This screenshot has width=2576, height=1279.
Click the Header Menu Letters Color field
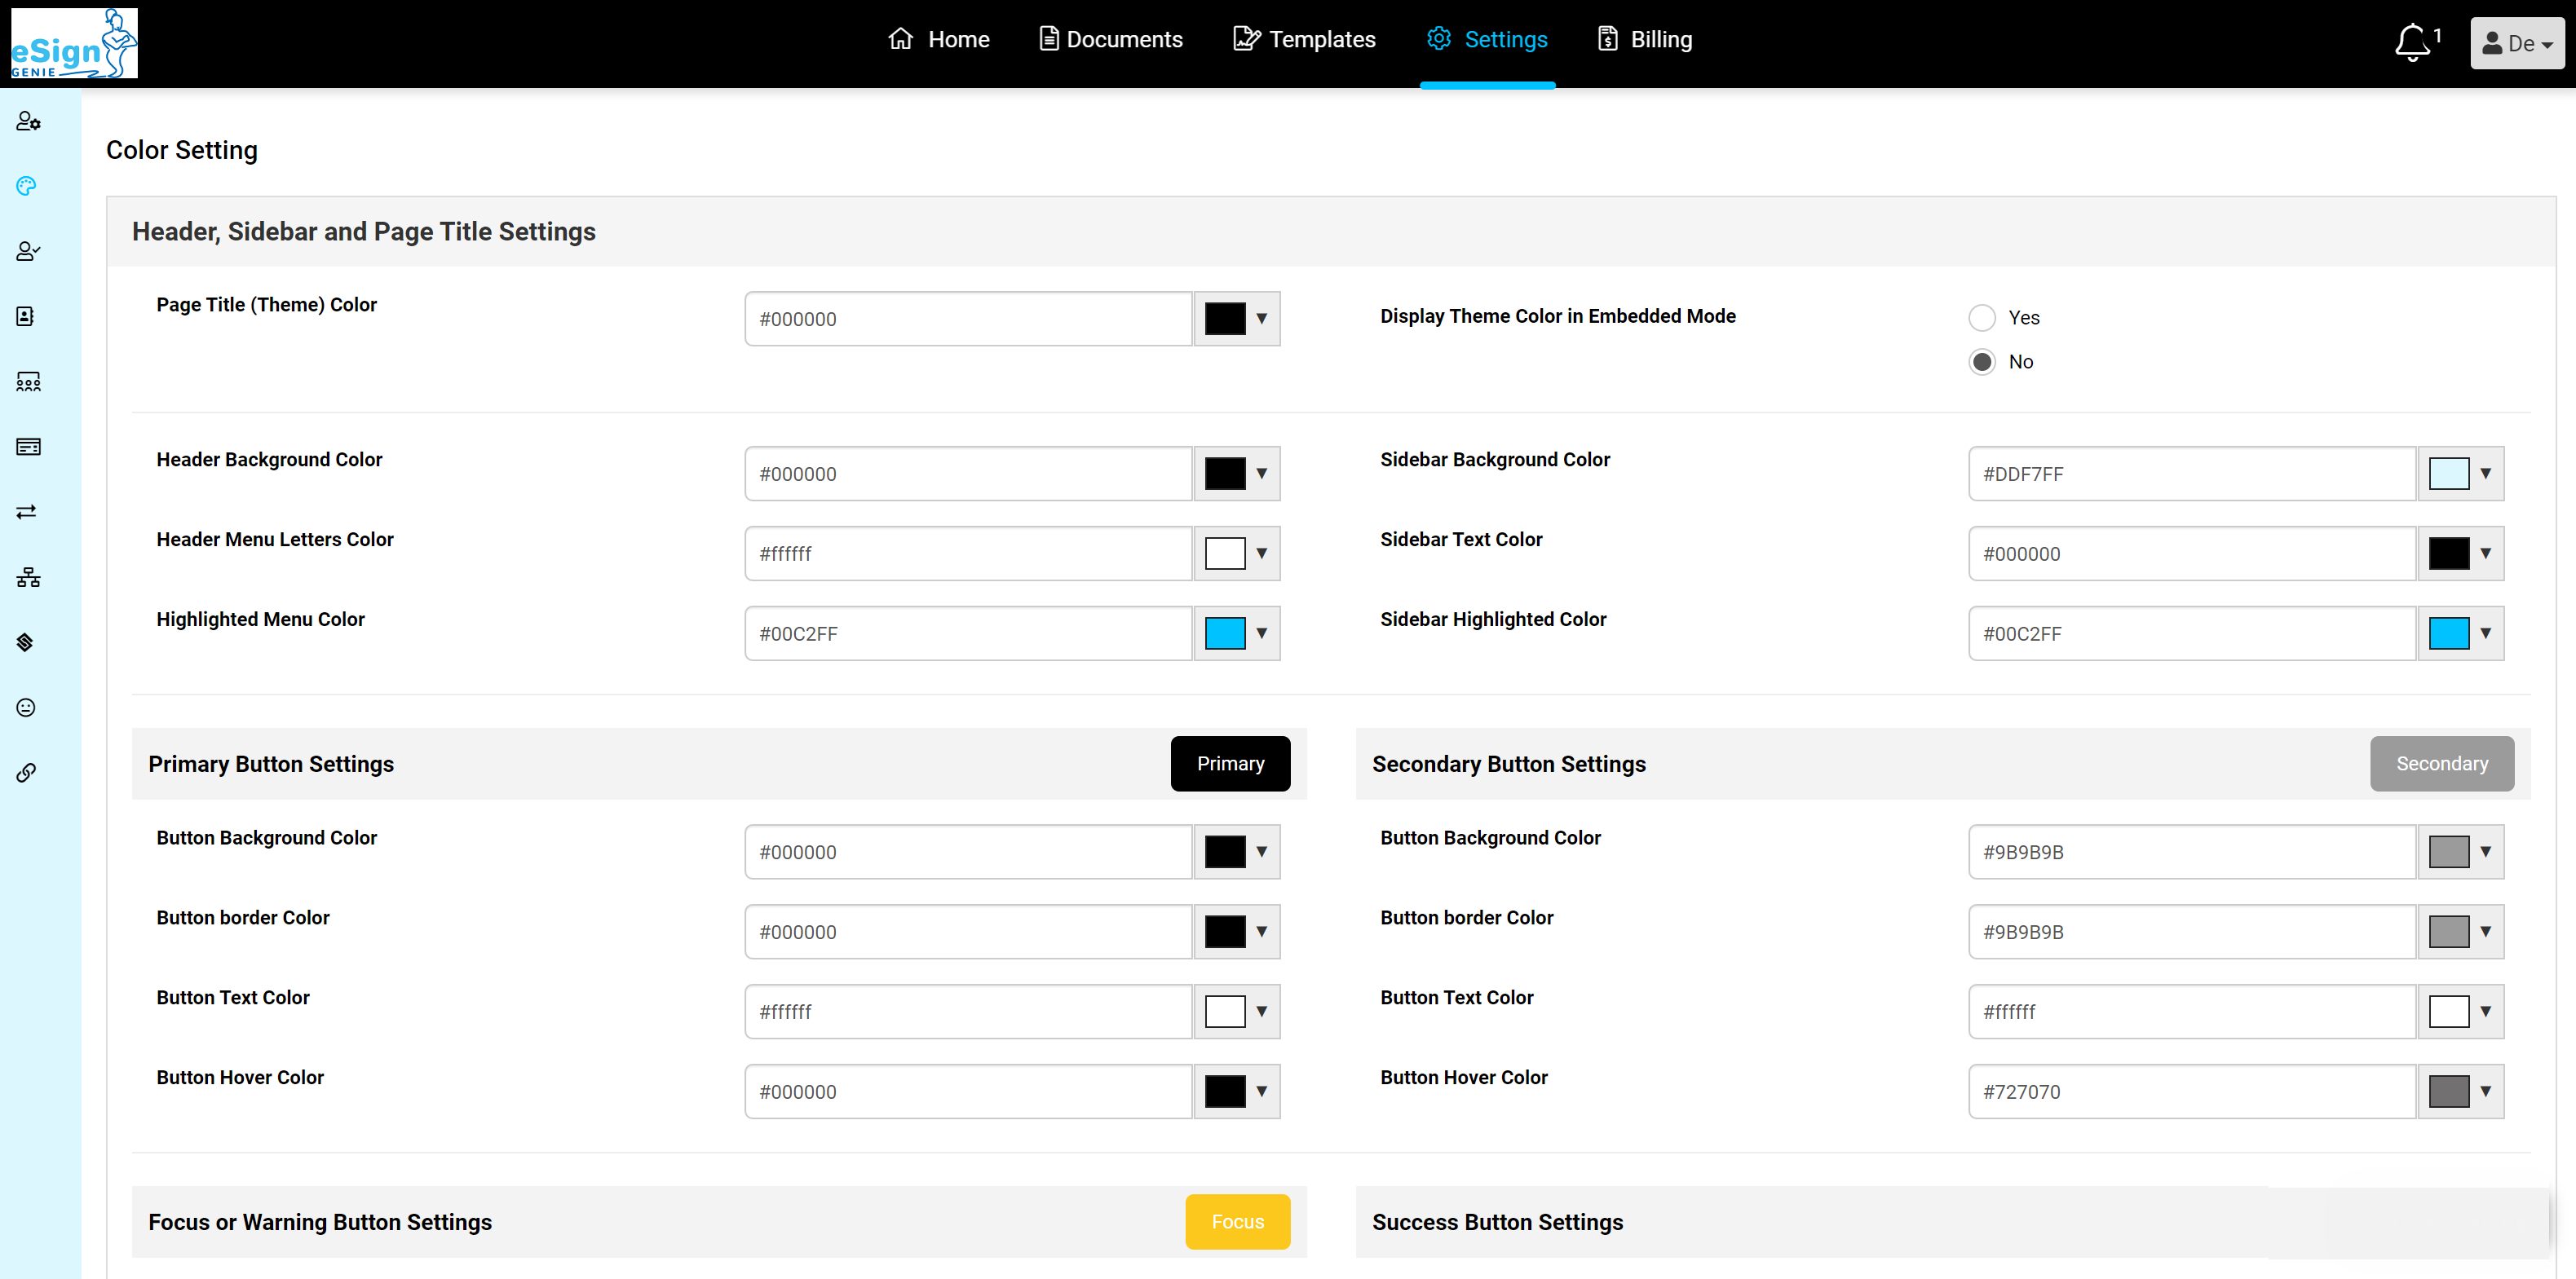(x=967, y=554)
